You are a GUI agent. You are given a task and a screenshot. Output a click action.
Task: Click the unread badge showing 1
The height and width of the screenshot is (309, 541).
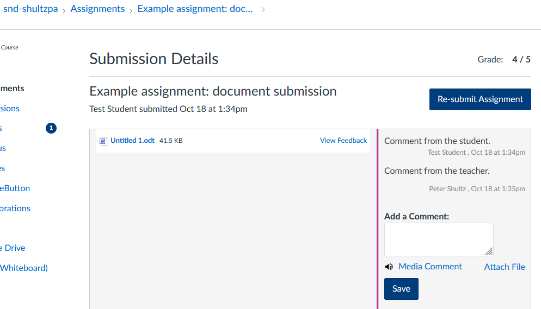tap(51, 128)
